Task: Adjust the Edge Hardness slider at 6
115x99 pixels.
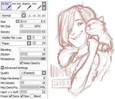Action: [x=33, y=78]
